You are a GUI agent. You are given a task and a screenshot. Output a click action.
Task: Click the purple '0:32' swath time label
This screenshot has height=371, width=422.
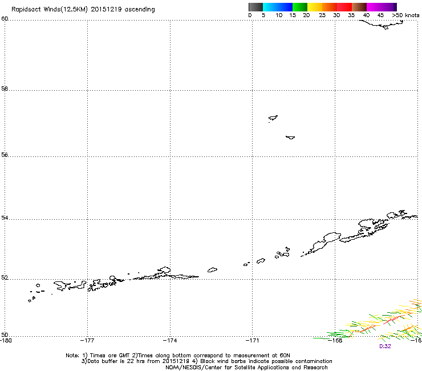(385, 346)
